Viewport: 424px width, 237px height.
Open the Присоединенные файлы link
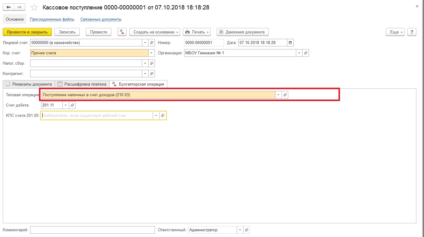52,19
